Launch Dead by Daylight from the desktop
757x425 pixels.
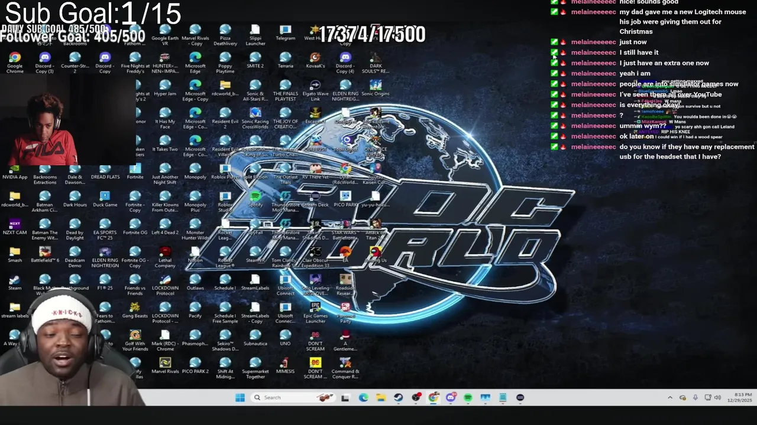pyautogui.click(x=75, y=228)
